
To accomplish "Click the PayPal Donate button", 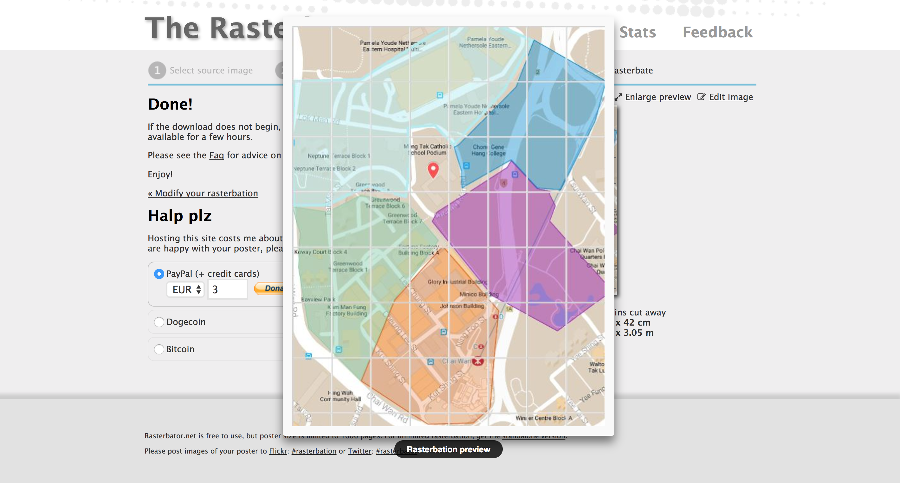I will click(269, 288).
